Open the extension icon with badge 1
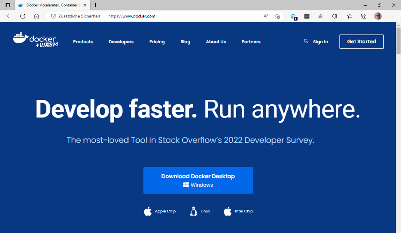401x233 pixels. (x=294, y=17)
